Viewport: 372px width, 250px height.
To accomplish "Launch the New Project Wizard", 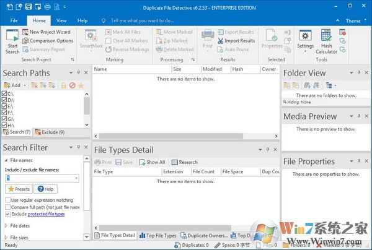I will 46,32.
